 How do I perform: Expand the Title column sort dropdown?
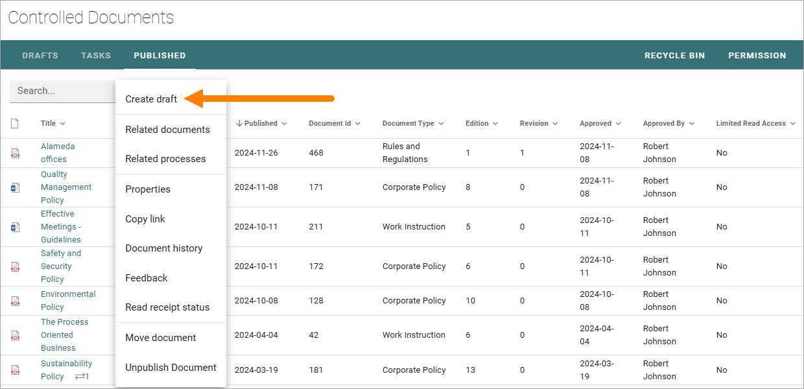coord(62,124)
